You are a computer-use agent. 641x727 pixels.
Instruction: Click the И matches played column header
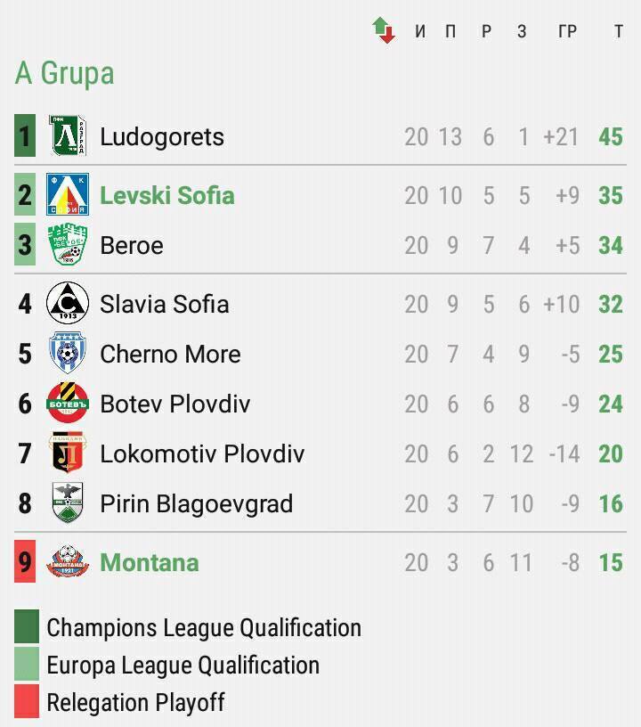point(420,31)
